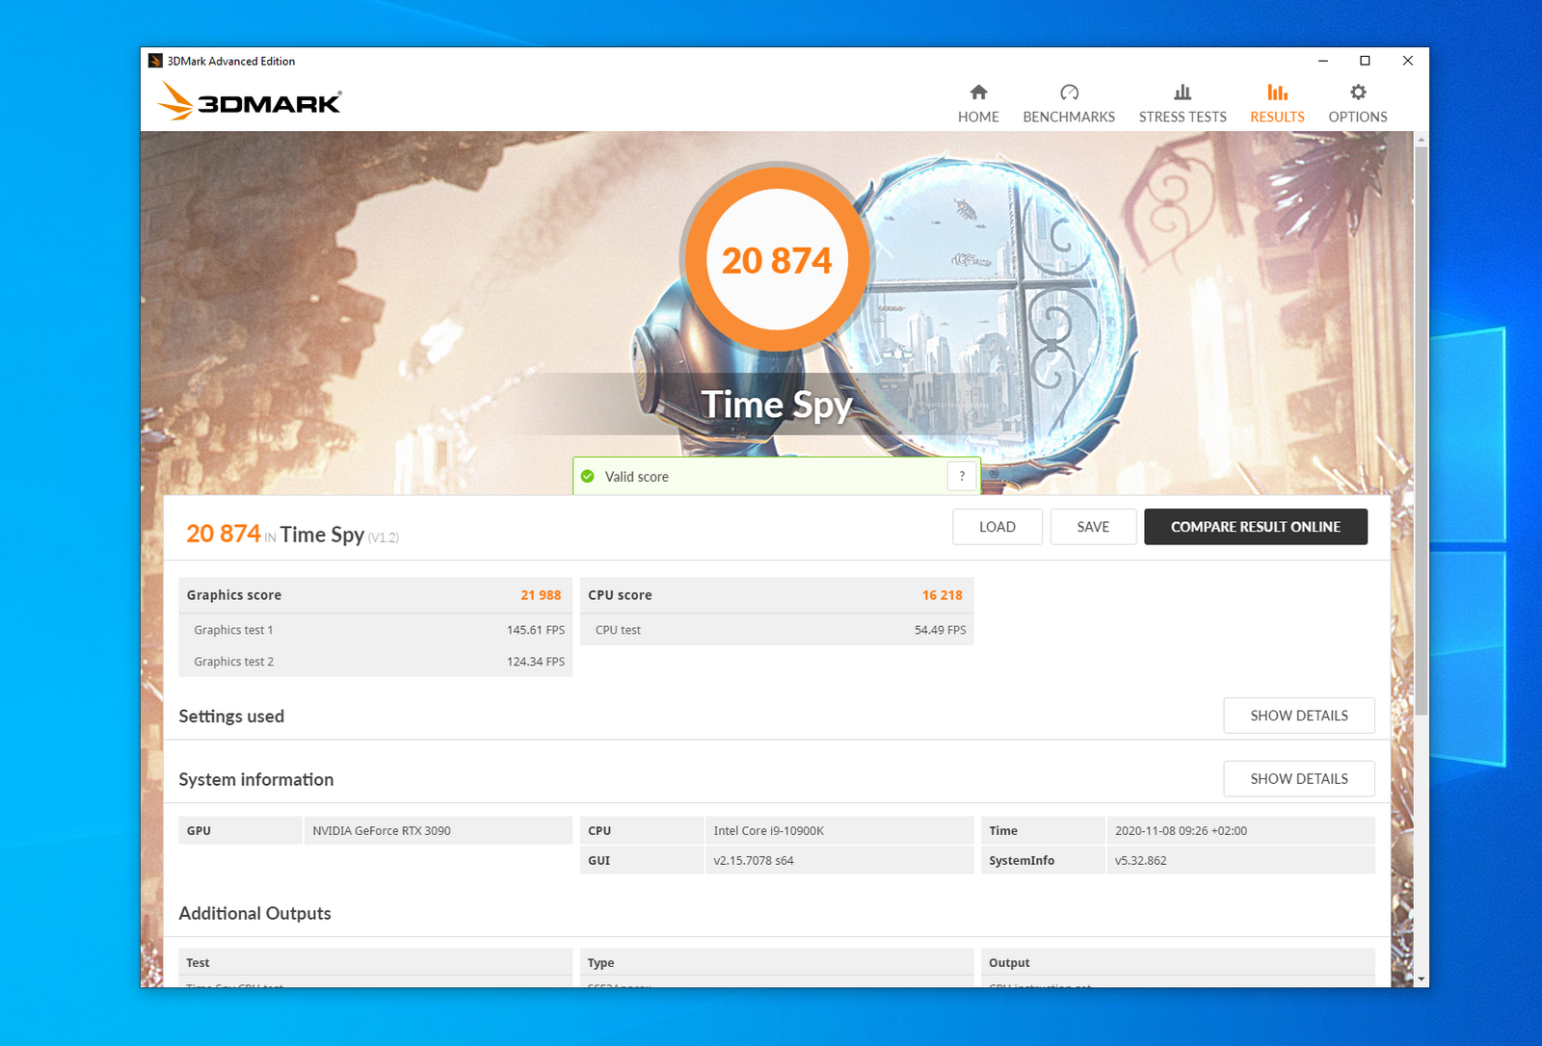Viewport: 1542px width, 1046px height.
Task: Select the RESULTS tab label
Action: coord(1277,117)
